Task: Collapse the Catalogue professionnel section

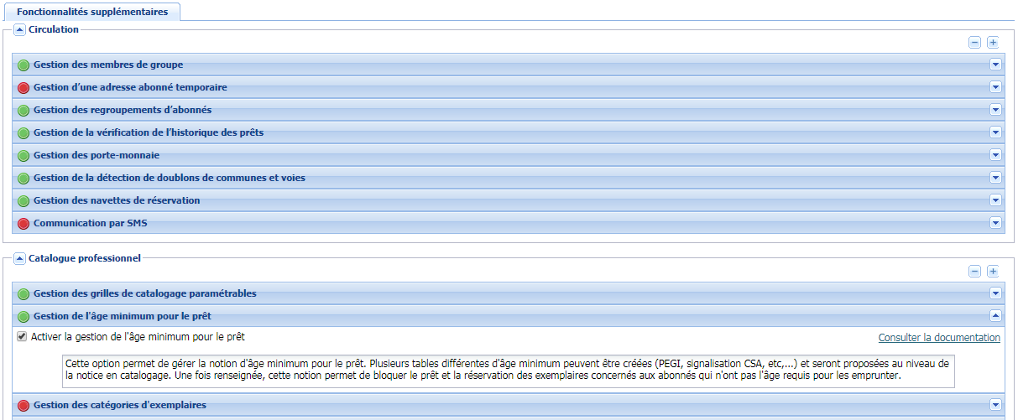Action: coord(20,259)
